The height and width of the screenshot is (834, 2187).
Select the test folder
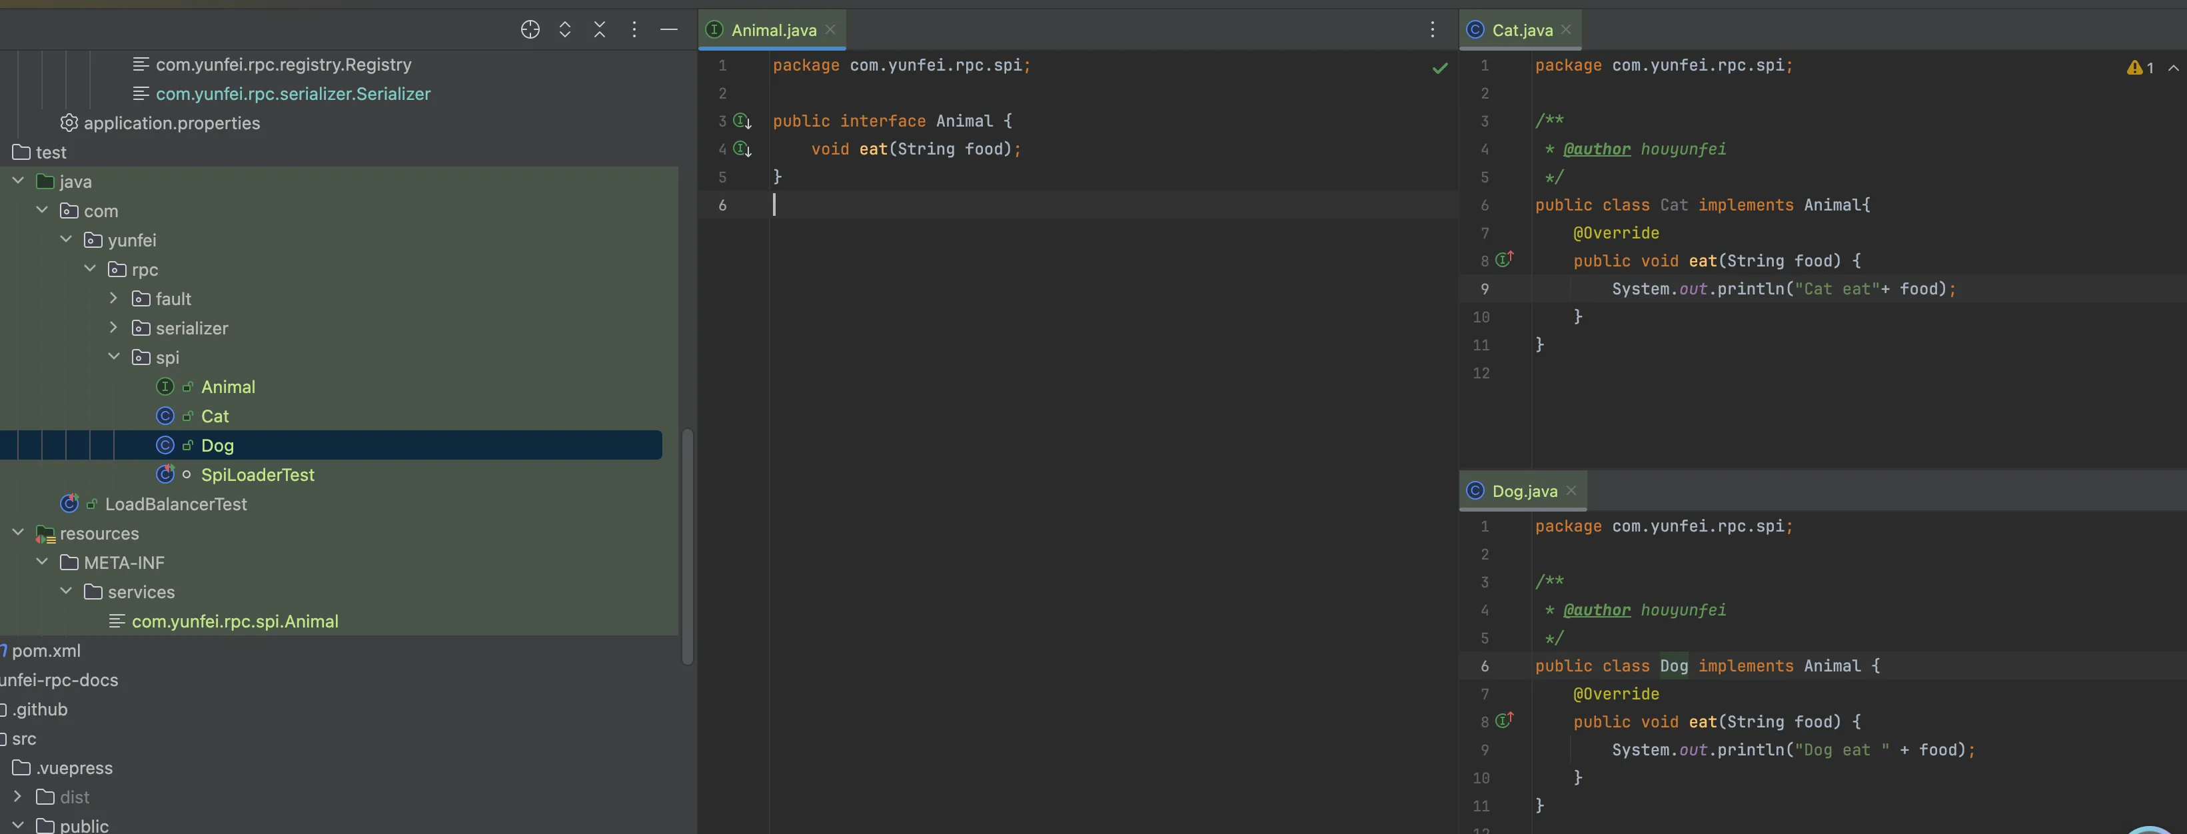click(51, 153)
